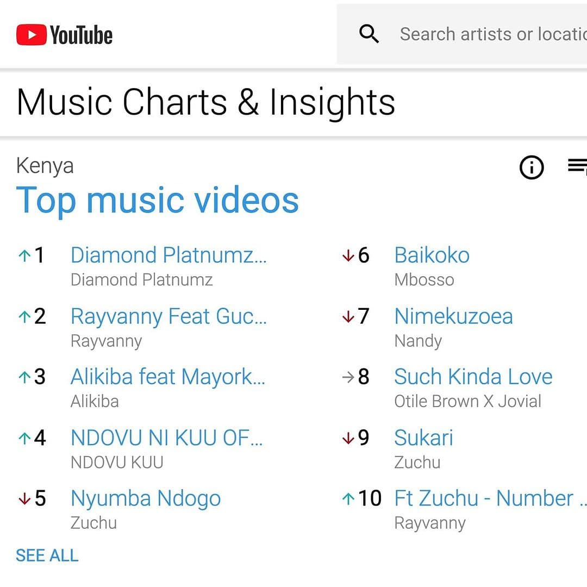Open the NDOVU NI KUU video
The width and height of the screenshot is (587, 587).
167,438
